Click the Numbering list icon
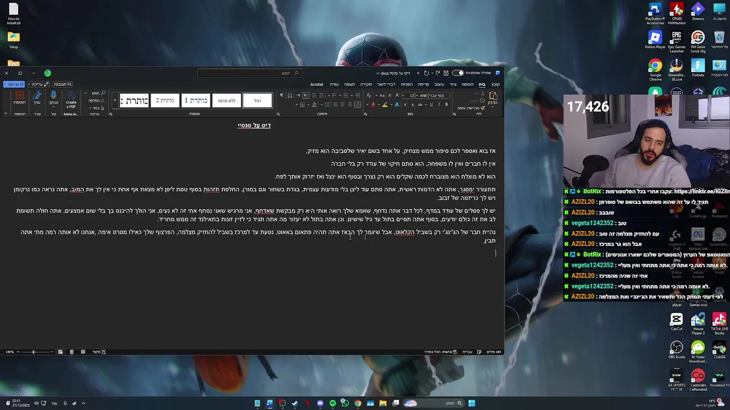Viewport: 730px width, 410px height. pyautogui.click(x=346, y=95)
